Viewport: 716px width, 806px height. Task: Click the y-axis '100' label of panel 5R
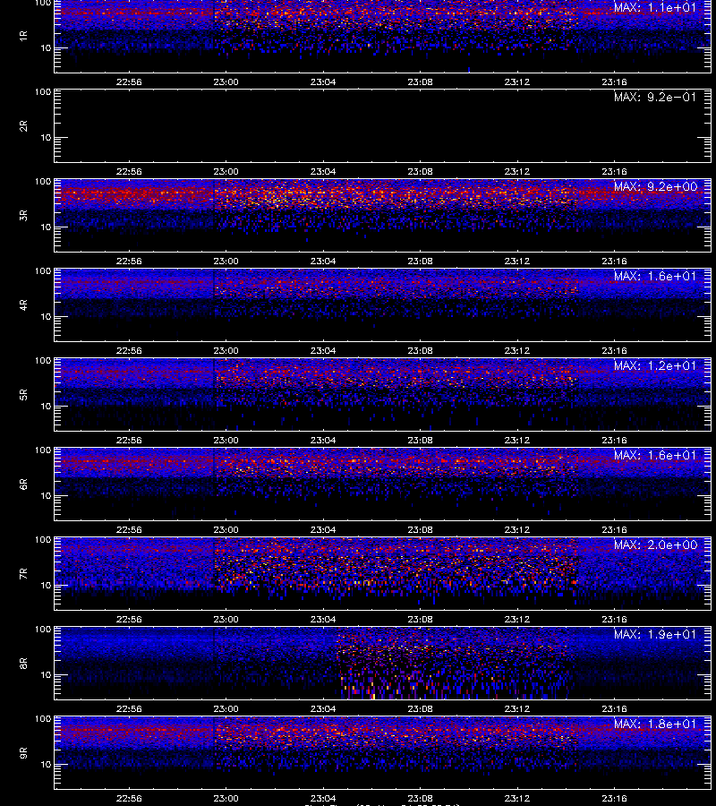tap(43, 361)
